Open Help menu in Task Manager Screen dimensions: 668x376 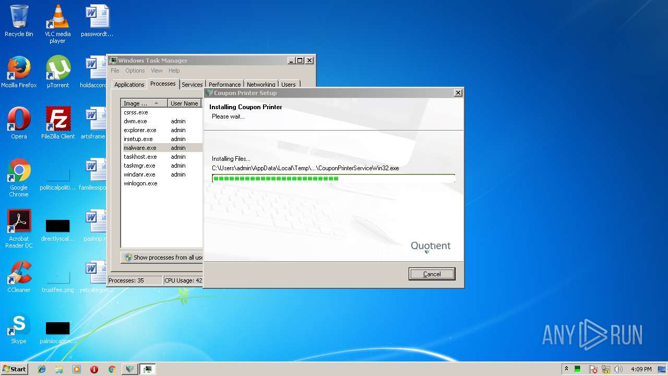tap(174, 70)
